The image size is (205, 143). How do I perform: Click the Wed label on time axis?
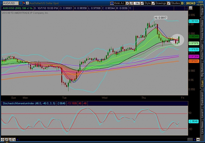(104, 98)
